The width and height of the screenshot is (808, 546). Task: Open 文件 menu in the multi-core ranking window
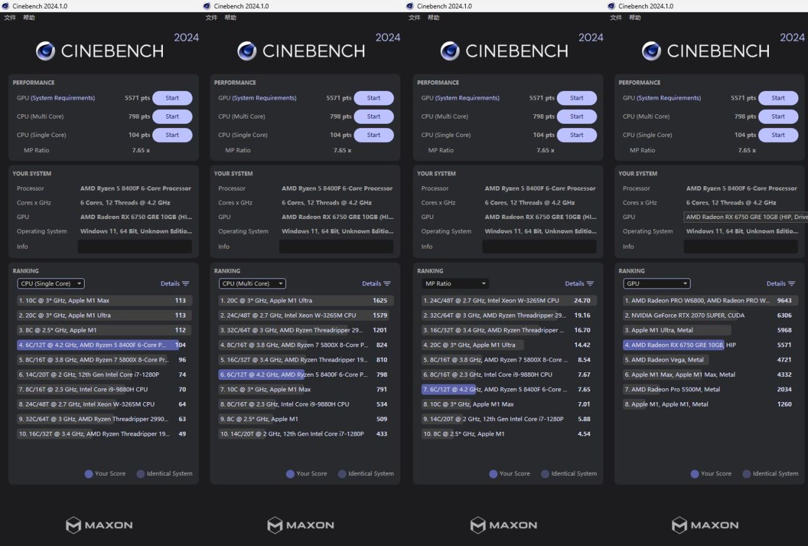(211, 18)
